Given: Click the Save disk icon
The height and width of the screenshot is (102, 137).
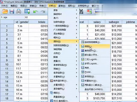Looking at the screenshot, I should (x=12, y=12).
